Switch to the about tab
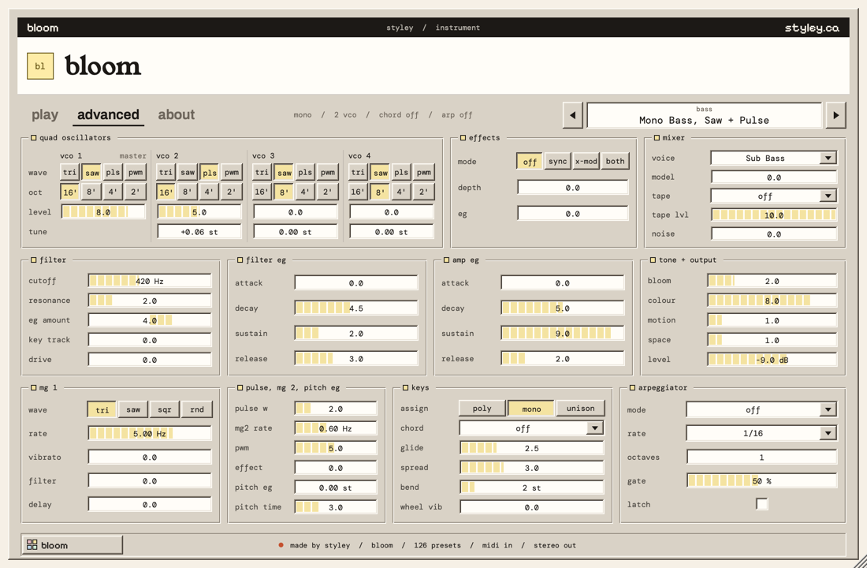The width and height of the screenshot is (867, 568). [x=177, y=114]
